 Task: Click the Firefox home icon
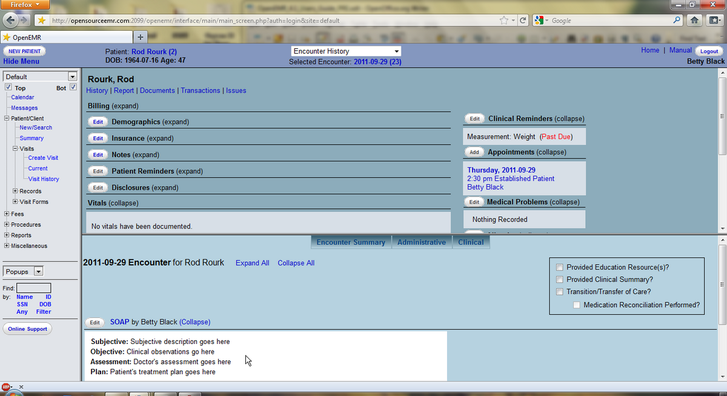pyautogui.click(x=695, y=21)
